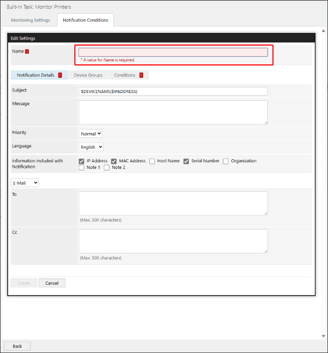Tick the Note 2 checkbox
Screen dimensions: 328x353
pyautogui.click(x=107, y=168)
